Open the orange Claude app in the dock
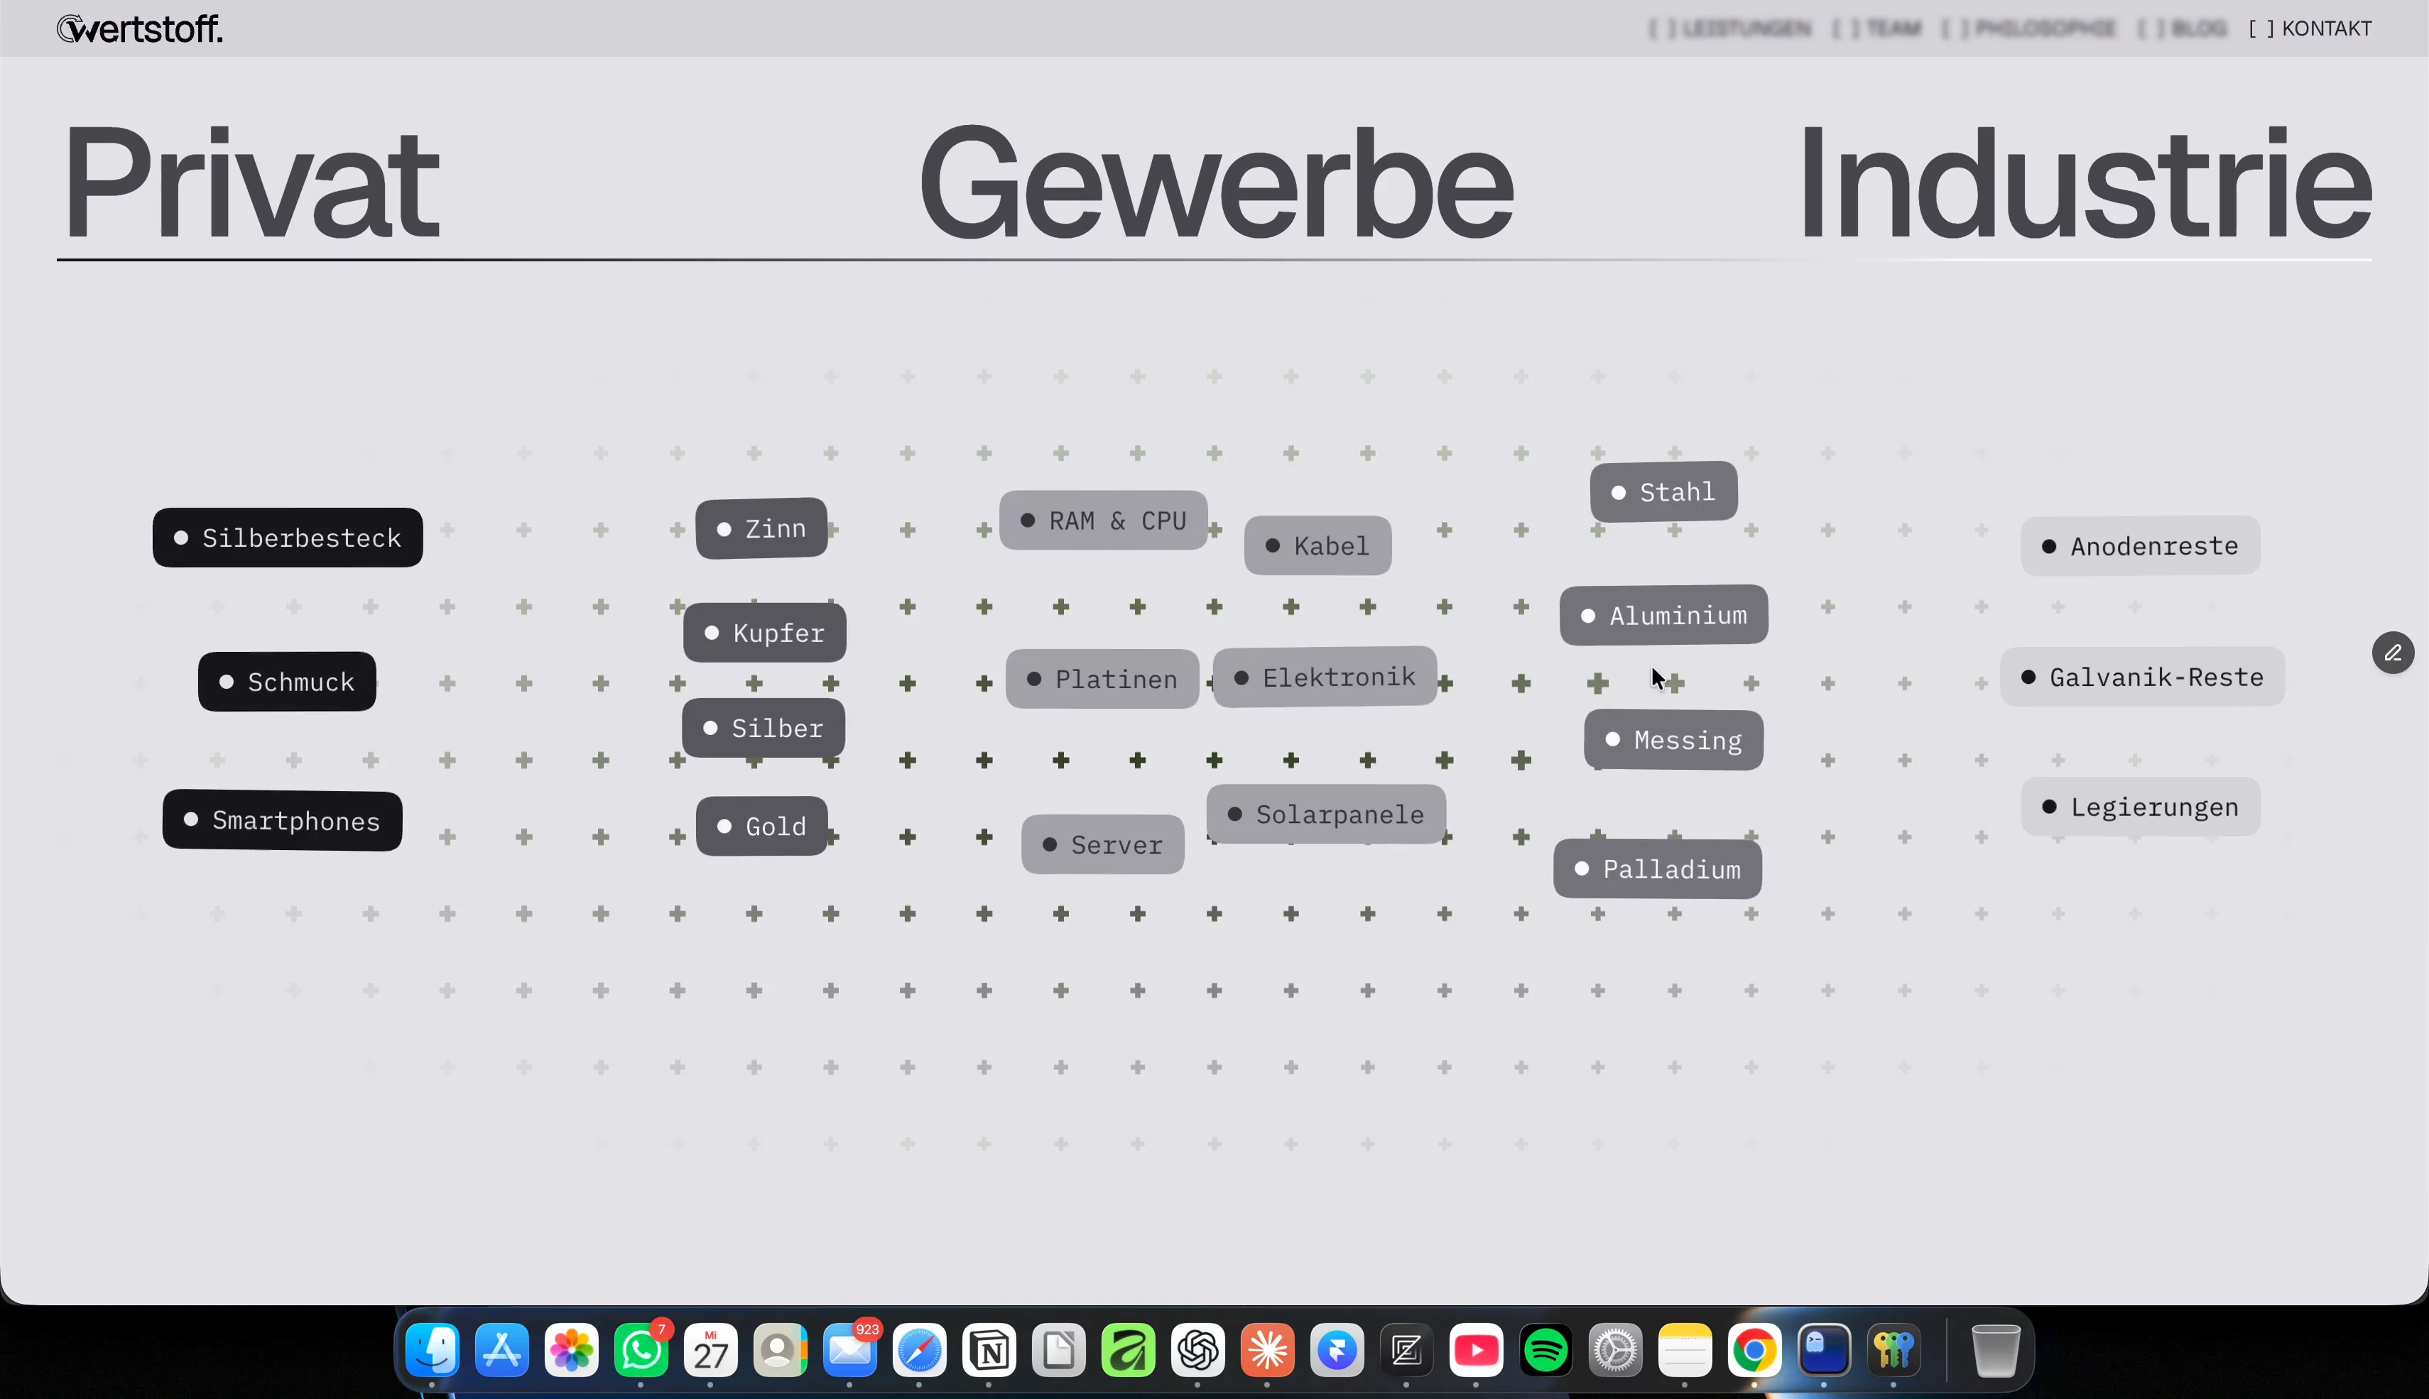 pos(1267,1350)
